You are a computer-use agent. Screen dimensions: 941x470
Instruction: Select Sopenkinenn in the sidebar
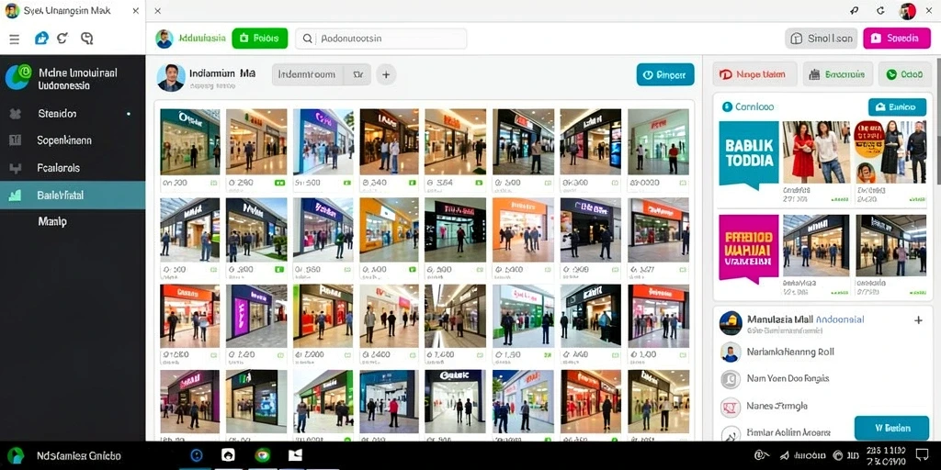(72, 140)
